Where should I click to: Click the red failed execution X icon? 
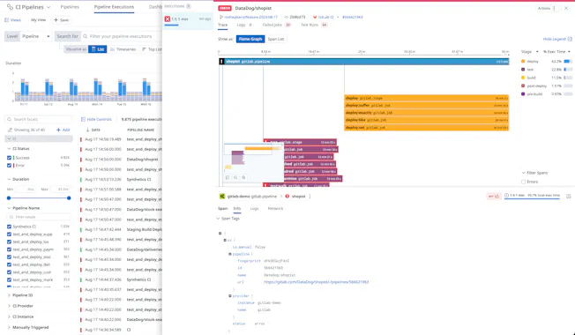(168, 19)
